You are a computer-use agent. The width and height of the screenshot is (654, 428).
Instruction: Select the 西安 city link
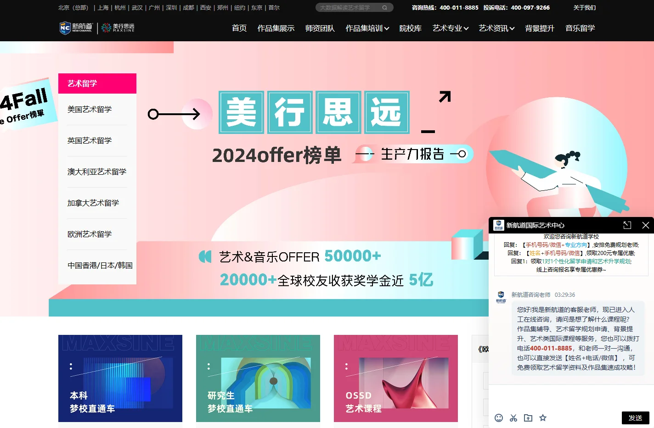[x=206, y=8]
